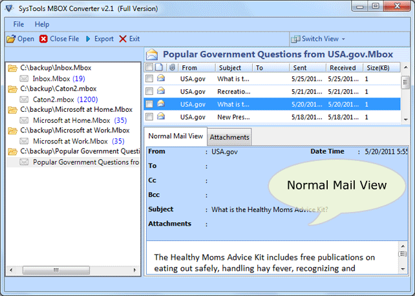Click the New Pres... message subject

(x=233, y=117)
